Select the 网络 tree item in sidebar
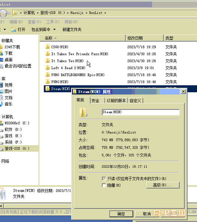 6,161
